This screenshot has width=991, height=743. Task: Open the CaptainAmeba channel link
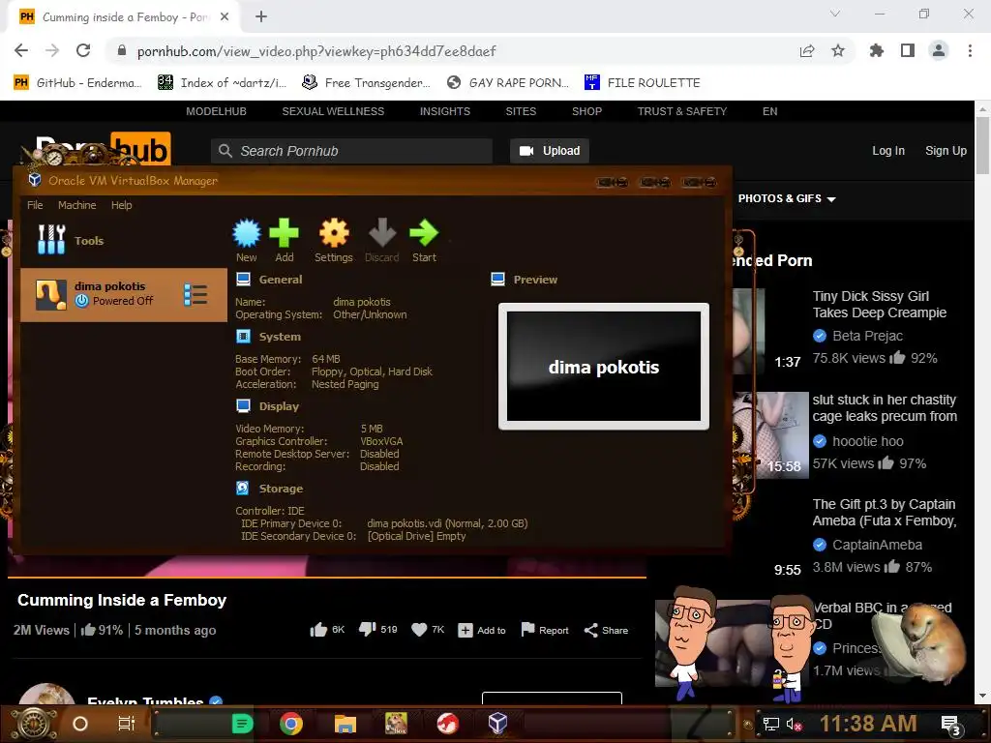coord(877,545)
